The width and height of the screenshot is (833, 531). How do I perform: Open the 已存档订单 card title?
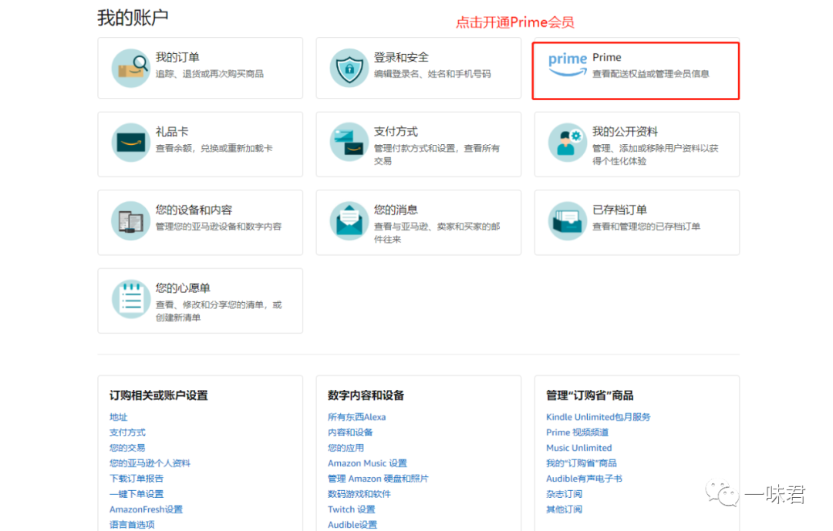point(619,210)
